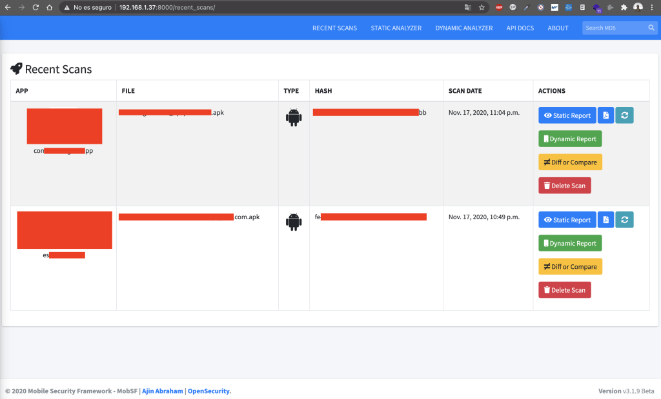
Task: Open the Ajin Abraham footer link
Action: coord(163,391)
